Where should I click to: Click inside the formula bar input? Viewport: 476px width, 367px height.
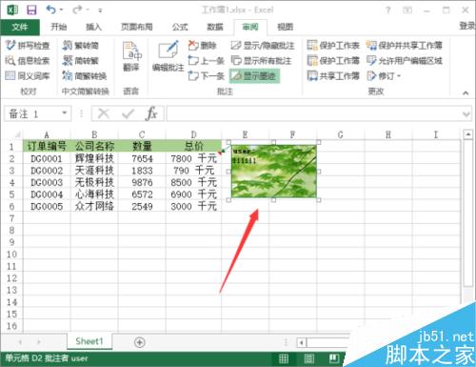(x=314, y=113)
